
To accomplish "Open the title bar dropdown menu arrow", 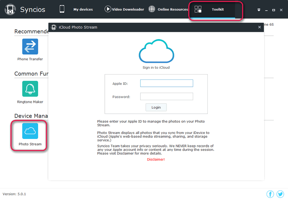I will [x=259, y=10].
